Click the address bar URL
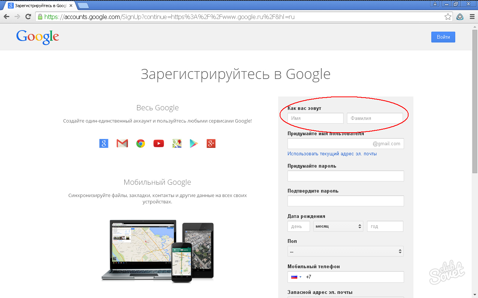This screenshot has width=478, height=298. click(x=169, y=17)
